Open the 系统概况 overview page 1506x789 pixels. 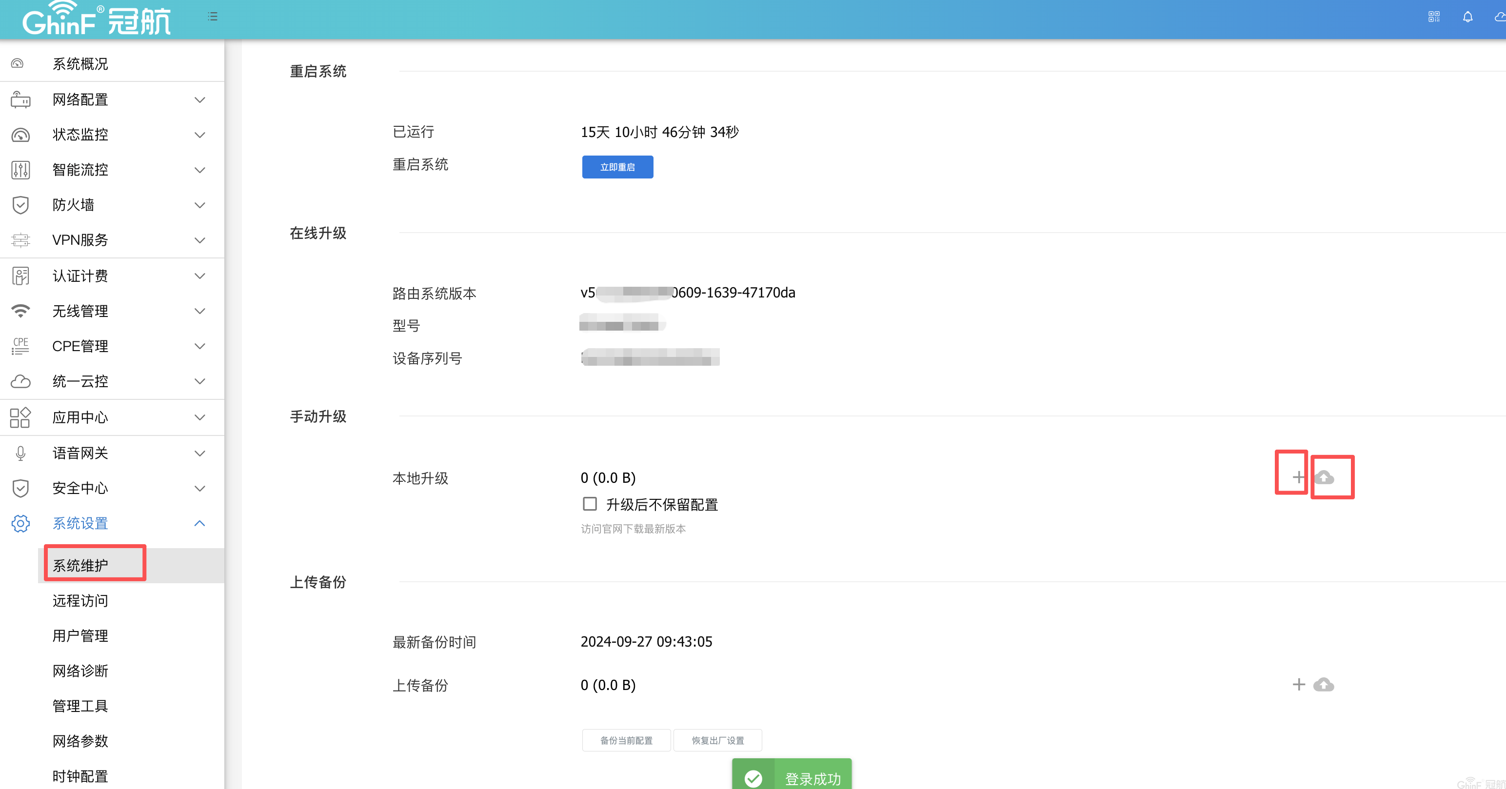coord(80,64)
